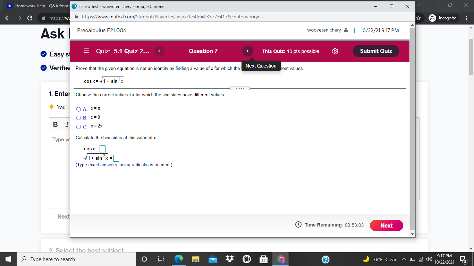Viewport: 474px width, 266px height.
Task: Select option C, x = 2π
Action: click(x=79, y=127)
